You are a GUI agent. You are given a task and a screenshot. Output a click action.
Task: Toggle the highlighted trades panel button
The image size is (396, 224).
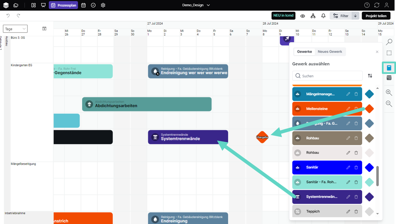point(389,68)
